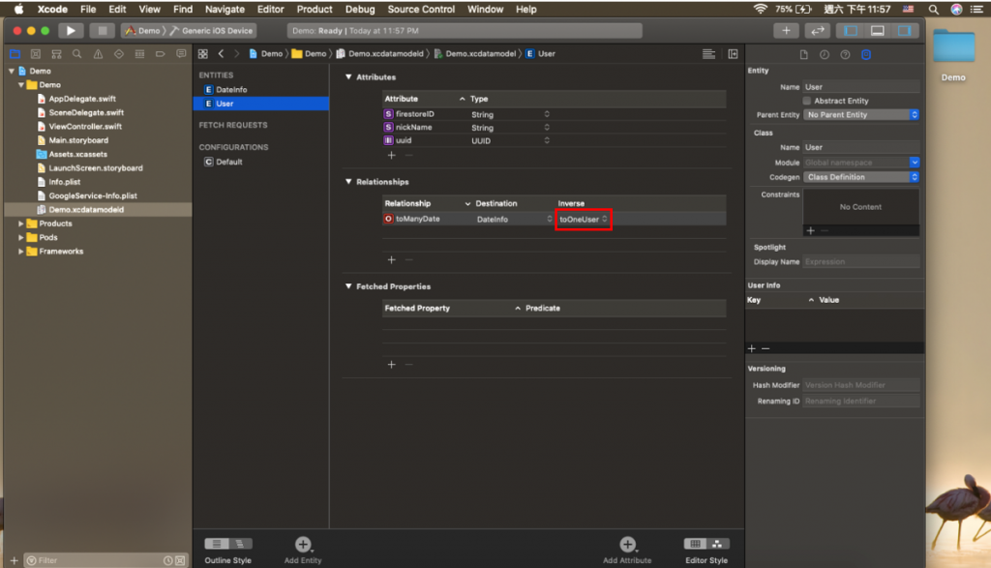
Task: Open the Issue navigator warning tab
Action: (x=98, y=54)
